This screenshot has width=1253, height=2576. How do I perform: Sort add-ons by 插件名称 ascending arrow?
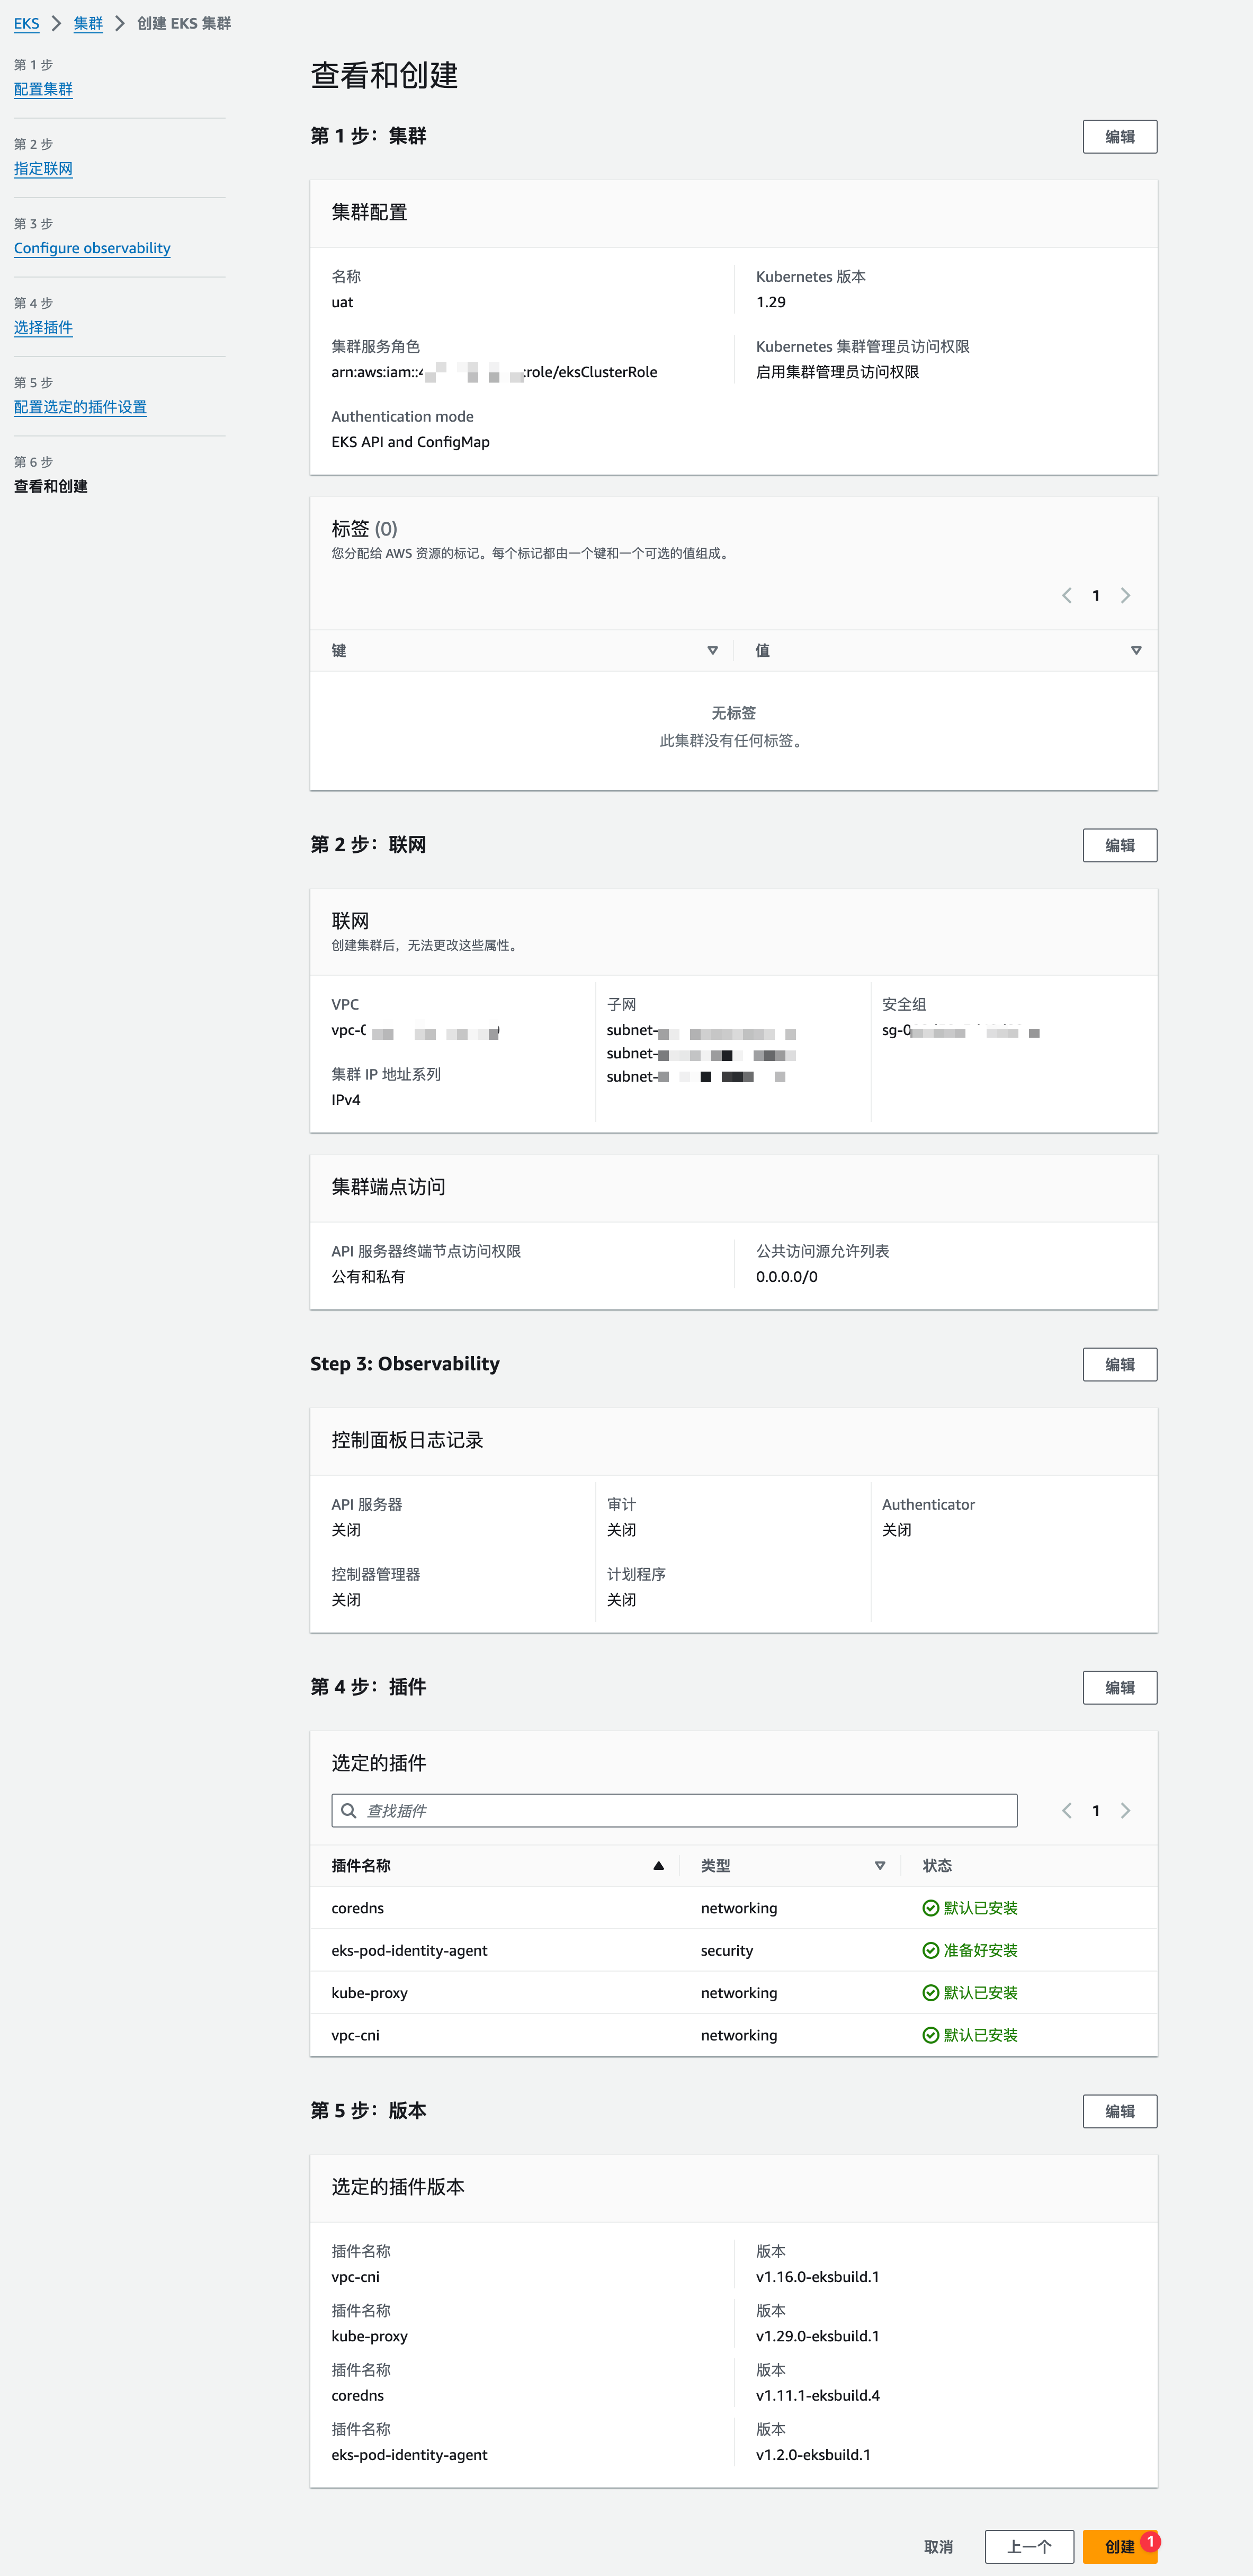point(658,1865)
